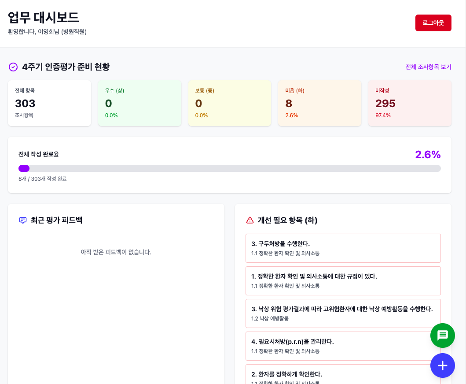This screenshot has width=466, height=384.
Task: Open the 전체 항목 303 card
Action: [x=49, y=103]
